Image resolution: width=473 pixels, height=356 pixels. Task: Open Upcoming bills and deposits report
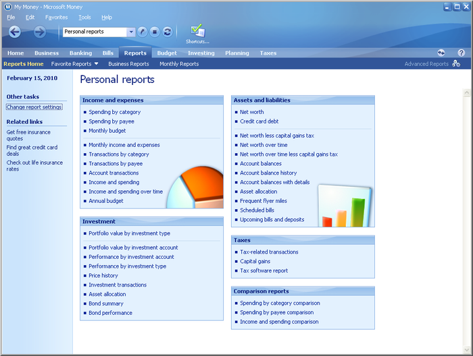coord(272,219)
